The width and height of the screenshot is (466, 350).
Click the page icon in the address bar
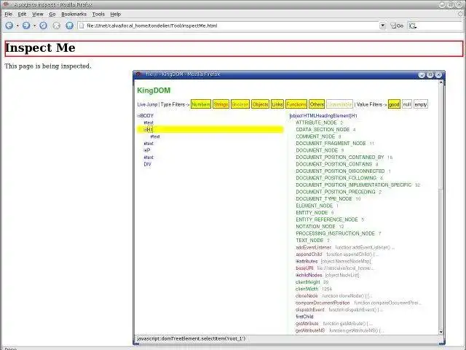point(82,26)
